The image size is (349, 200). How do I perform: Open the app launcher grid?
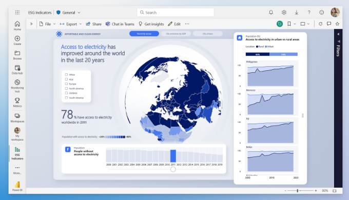tap(17, 12)
